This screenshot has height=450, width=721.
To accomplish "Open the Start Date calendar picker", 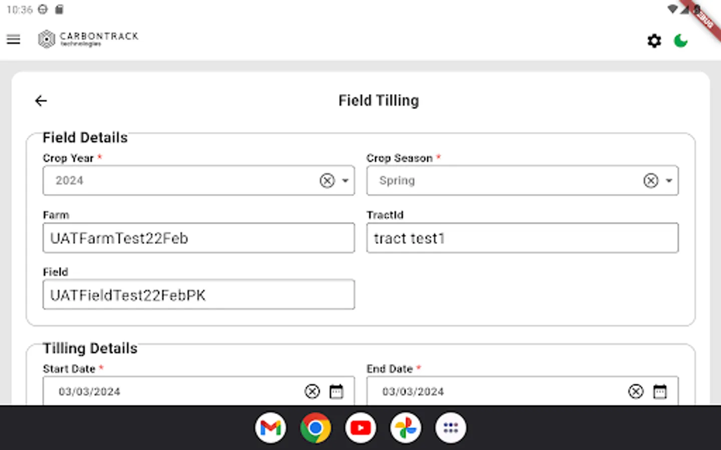I will click(x=336, y=391).
